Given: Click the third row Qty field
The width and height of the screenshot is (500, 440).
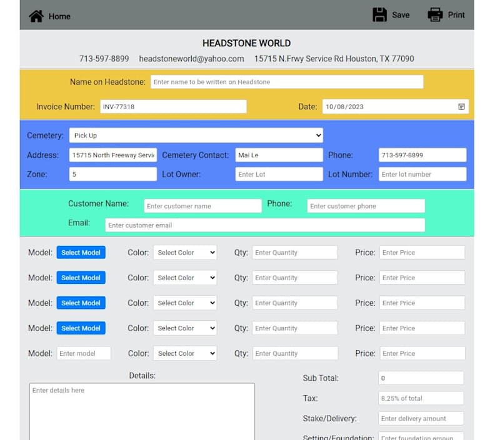Looking at the screenshot, I should 295,303.
